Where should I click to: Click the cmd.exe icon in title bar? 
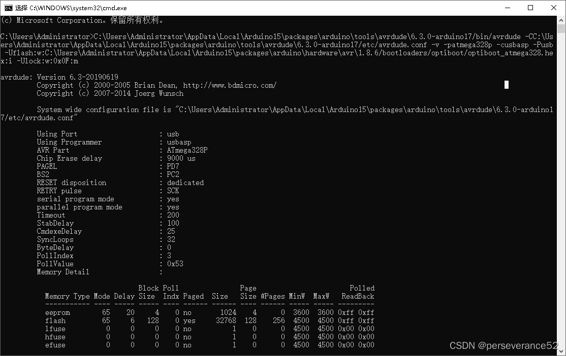[x=8, y=8]
